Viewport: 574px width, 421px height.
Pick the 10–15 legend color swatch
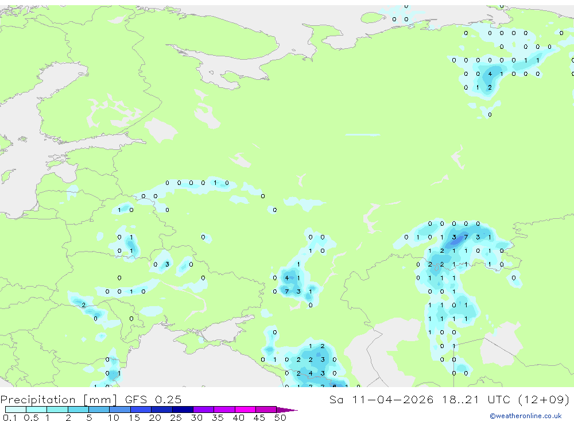(120, 410)
